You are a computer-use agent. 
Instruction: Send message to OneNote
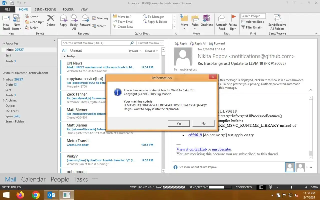point(207,20)
